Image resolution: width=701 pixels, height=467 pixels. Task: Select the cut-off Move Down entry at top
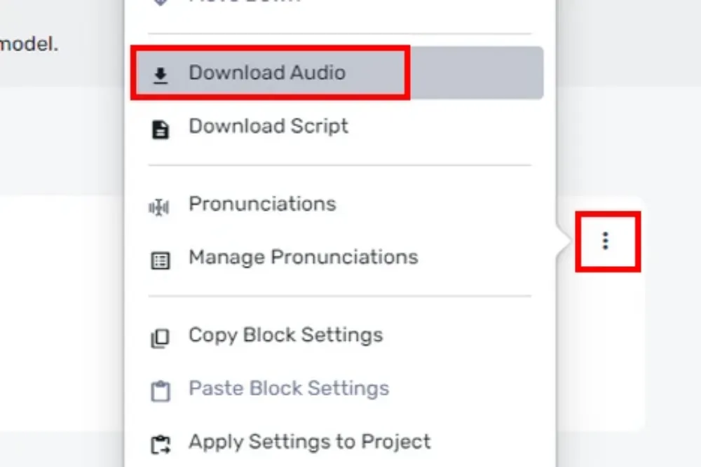[245, 2]
